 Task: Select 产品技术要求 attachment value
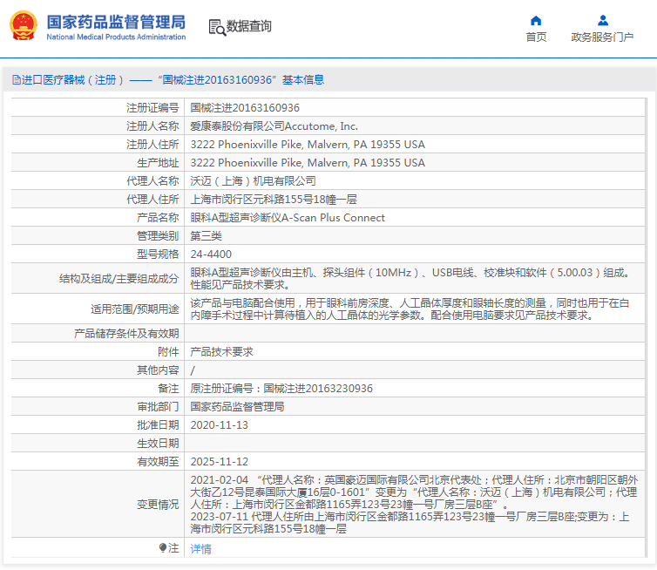pyautogui.click(x=221, y=352)
